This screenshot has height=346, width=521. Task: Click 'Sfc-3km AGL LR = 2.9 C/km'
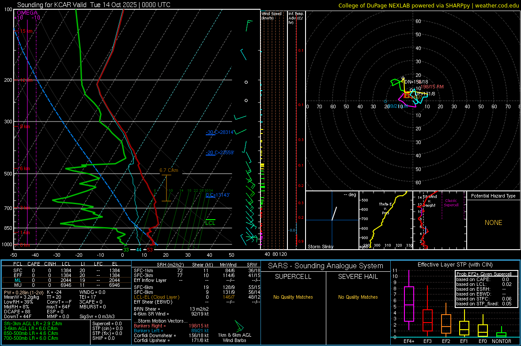click(x=33, y=324)
